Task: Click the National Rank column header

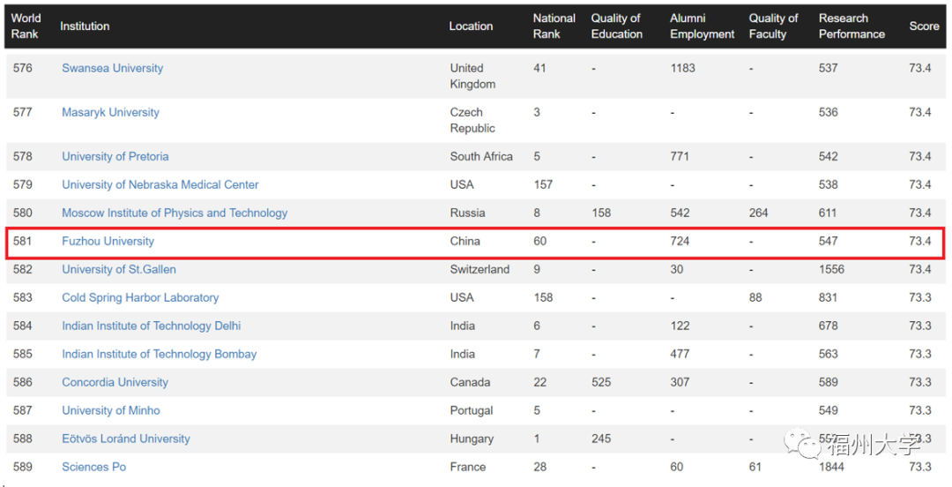Action: click(x=554, y=26)
